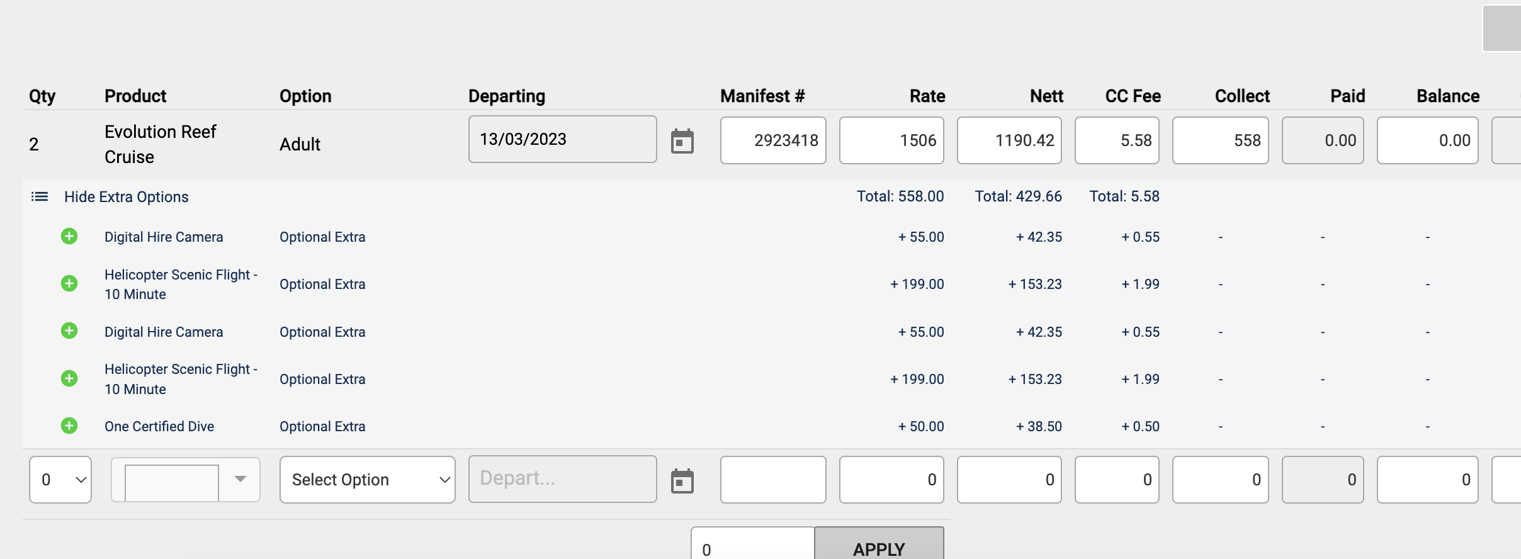Click the Hide Extra Options link

126,197
